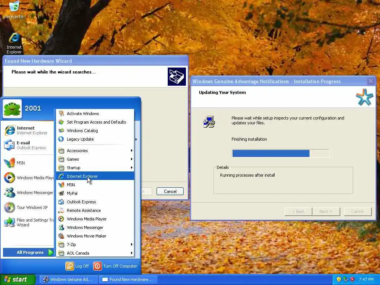
Task: Click the 7:47 PM taskbar clock
Action: click(x=366, y=279)
